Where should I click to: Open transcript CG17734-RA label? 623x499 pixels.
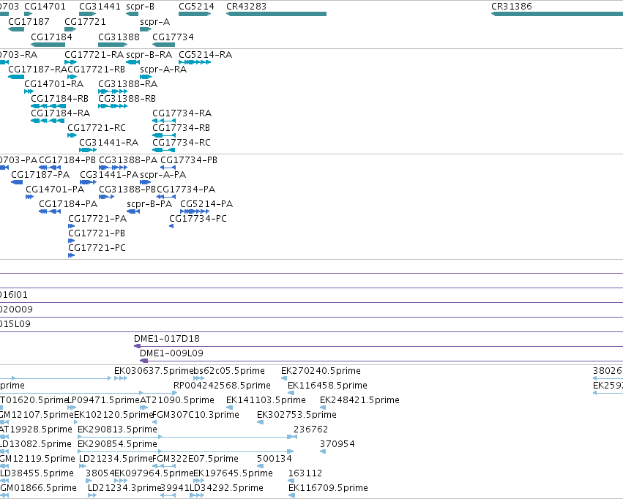point(182,113)
